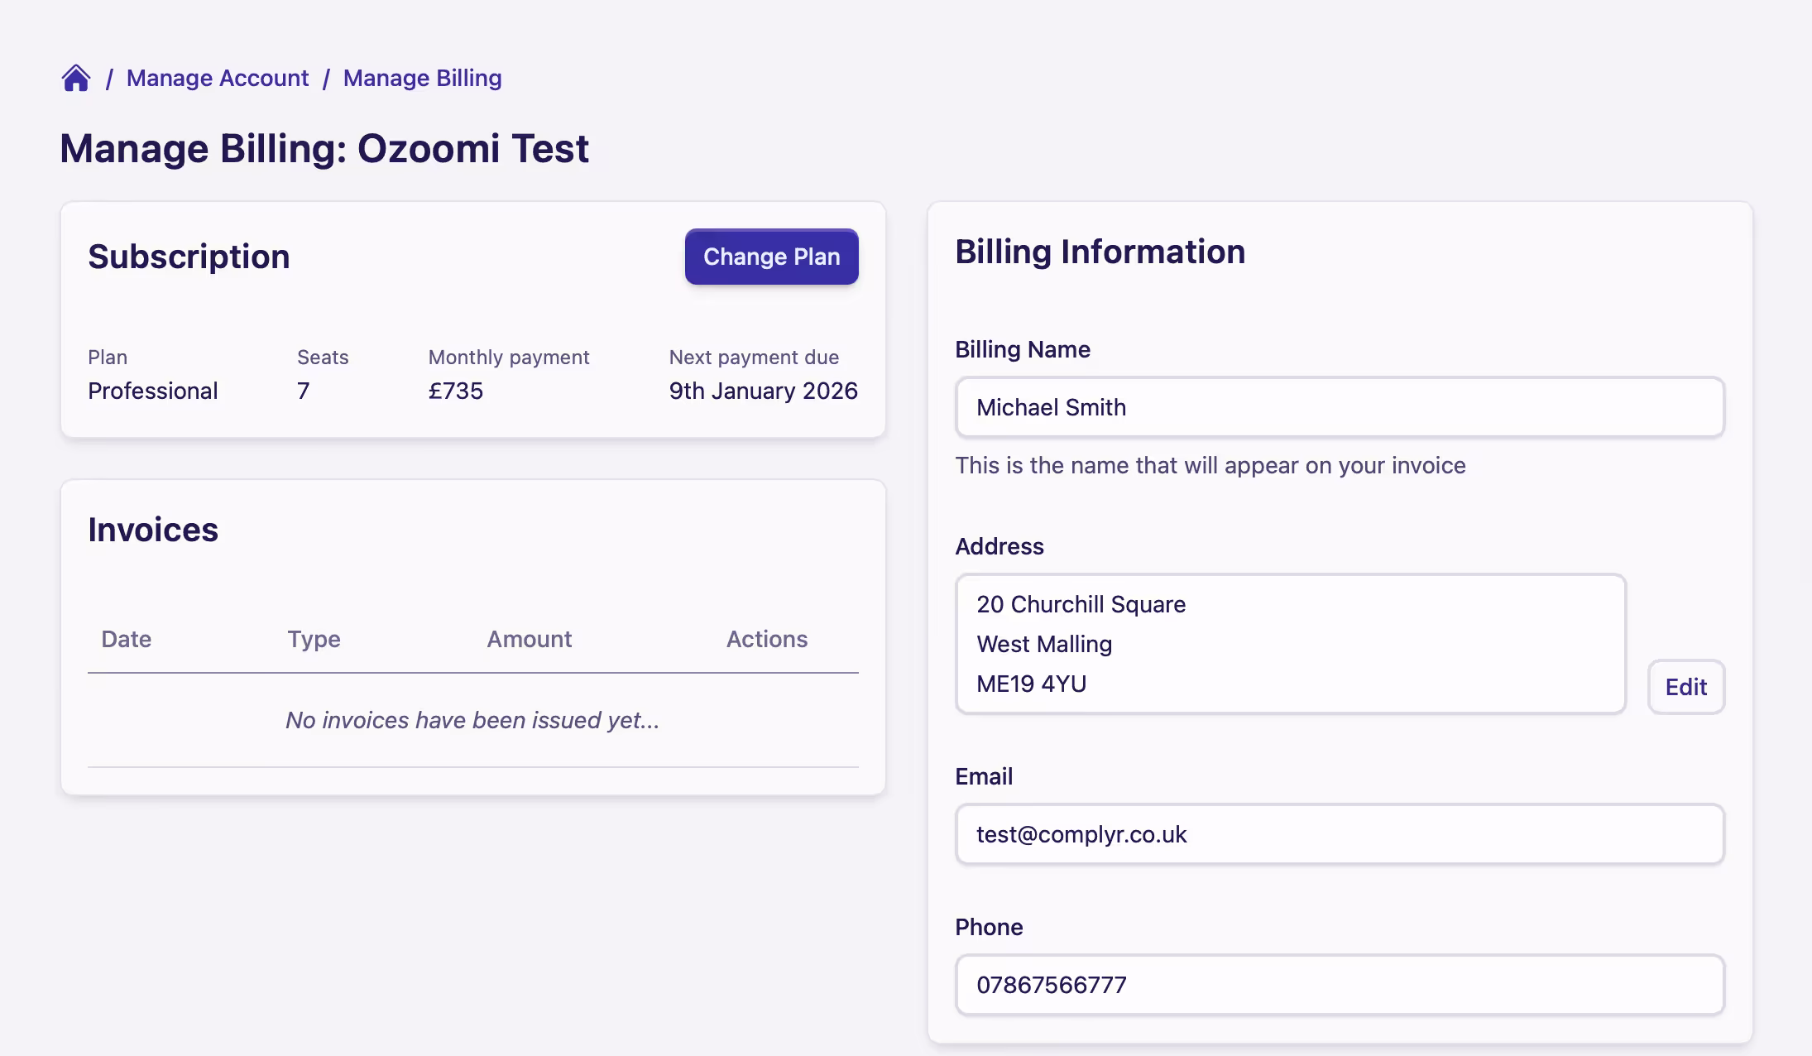The image size is (1812, 1056).
Task: Click the Date column header in Invoices
Action: (x=126, y=638)
